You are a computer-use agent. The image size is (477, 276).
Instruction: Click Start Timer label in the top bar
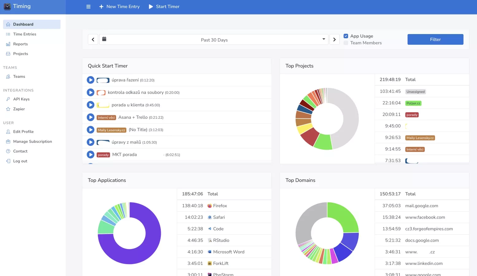[x=168, y=6]
